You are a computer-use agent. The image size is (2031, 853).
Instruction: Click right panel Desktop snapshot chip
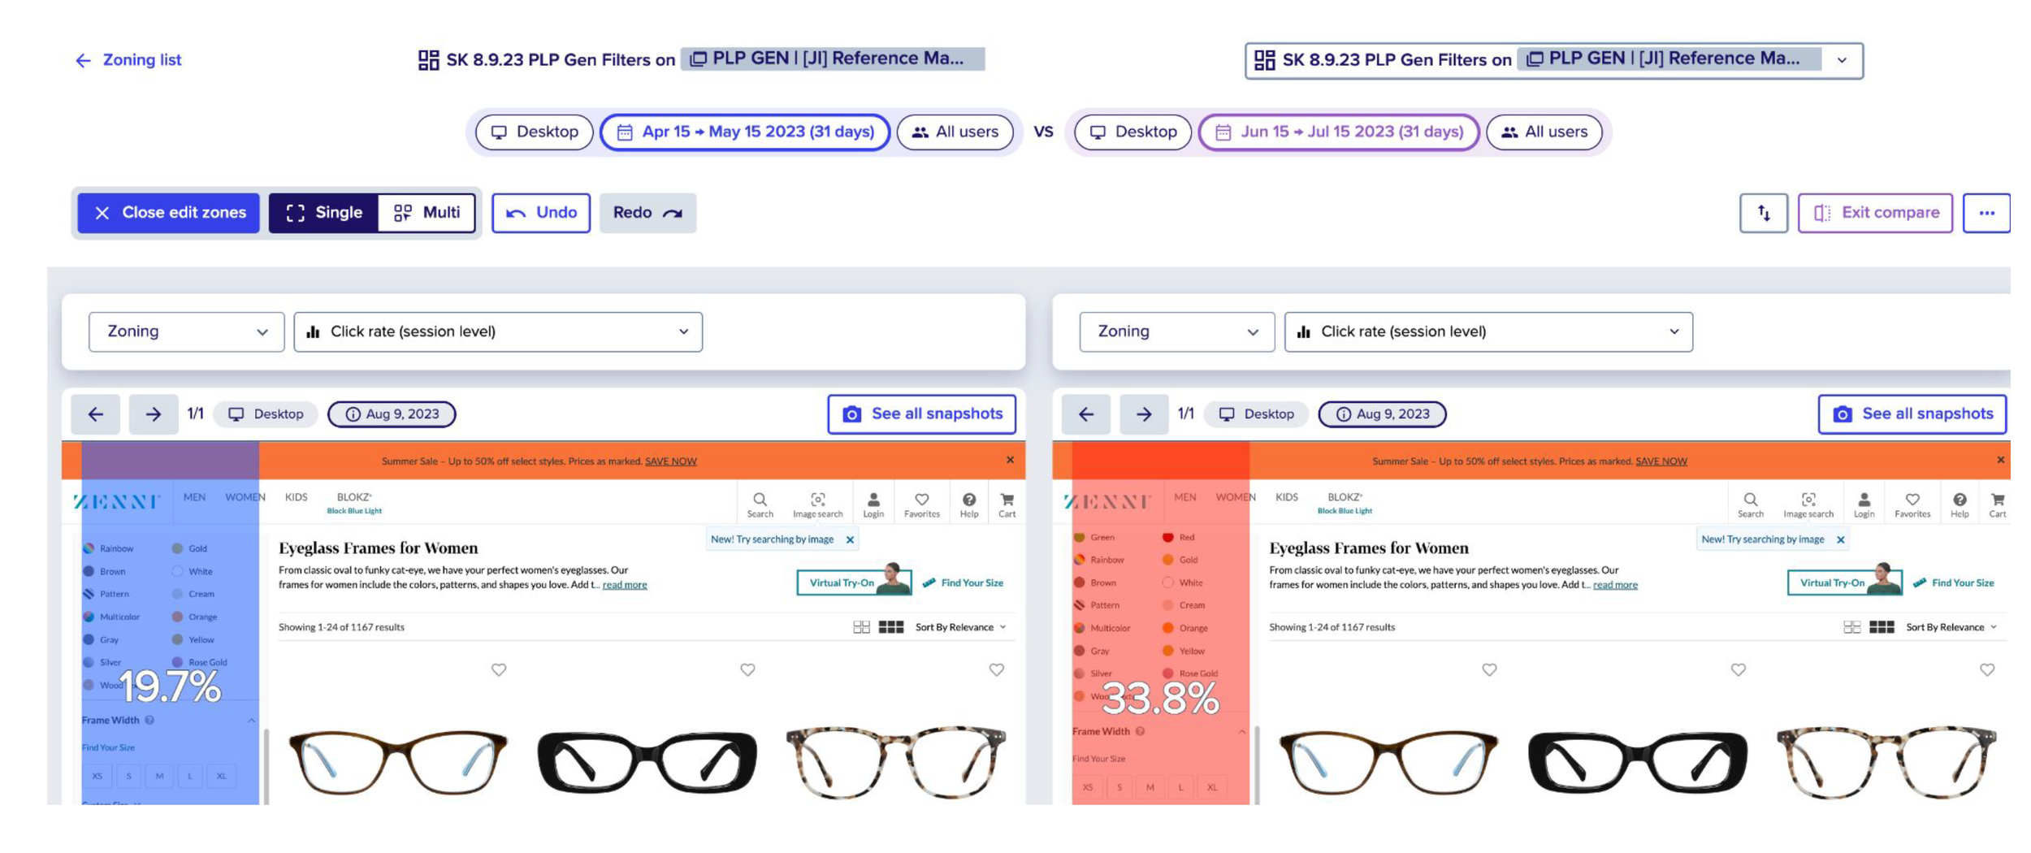[1257, 414]
